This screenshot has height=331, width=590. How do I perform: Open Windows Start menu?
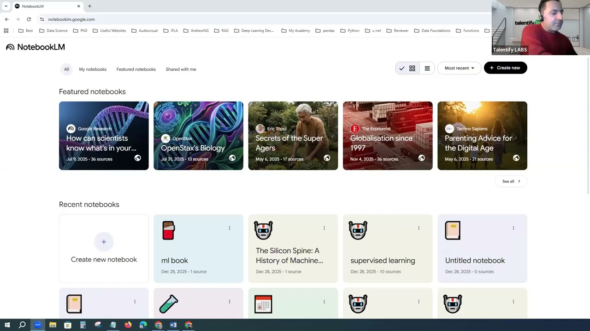pos(7,325)
